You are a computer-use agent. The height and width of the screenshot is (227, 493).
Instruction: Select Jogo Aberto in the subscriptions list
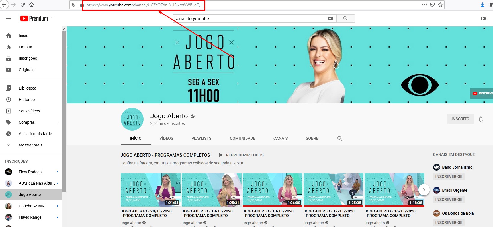coord(31,195)
